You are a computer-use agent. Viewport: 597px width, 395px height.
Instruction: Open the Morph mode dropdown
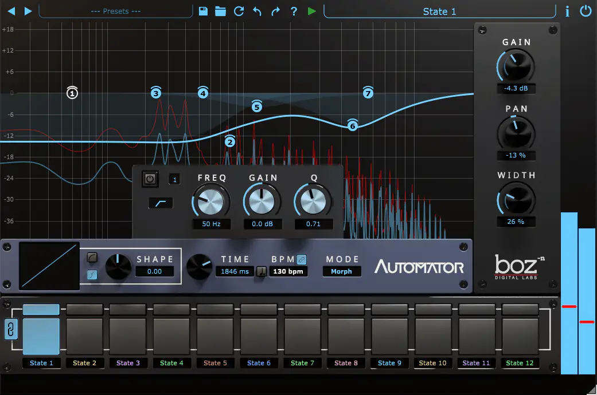pyautogui.click(x=342, y=271)
